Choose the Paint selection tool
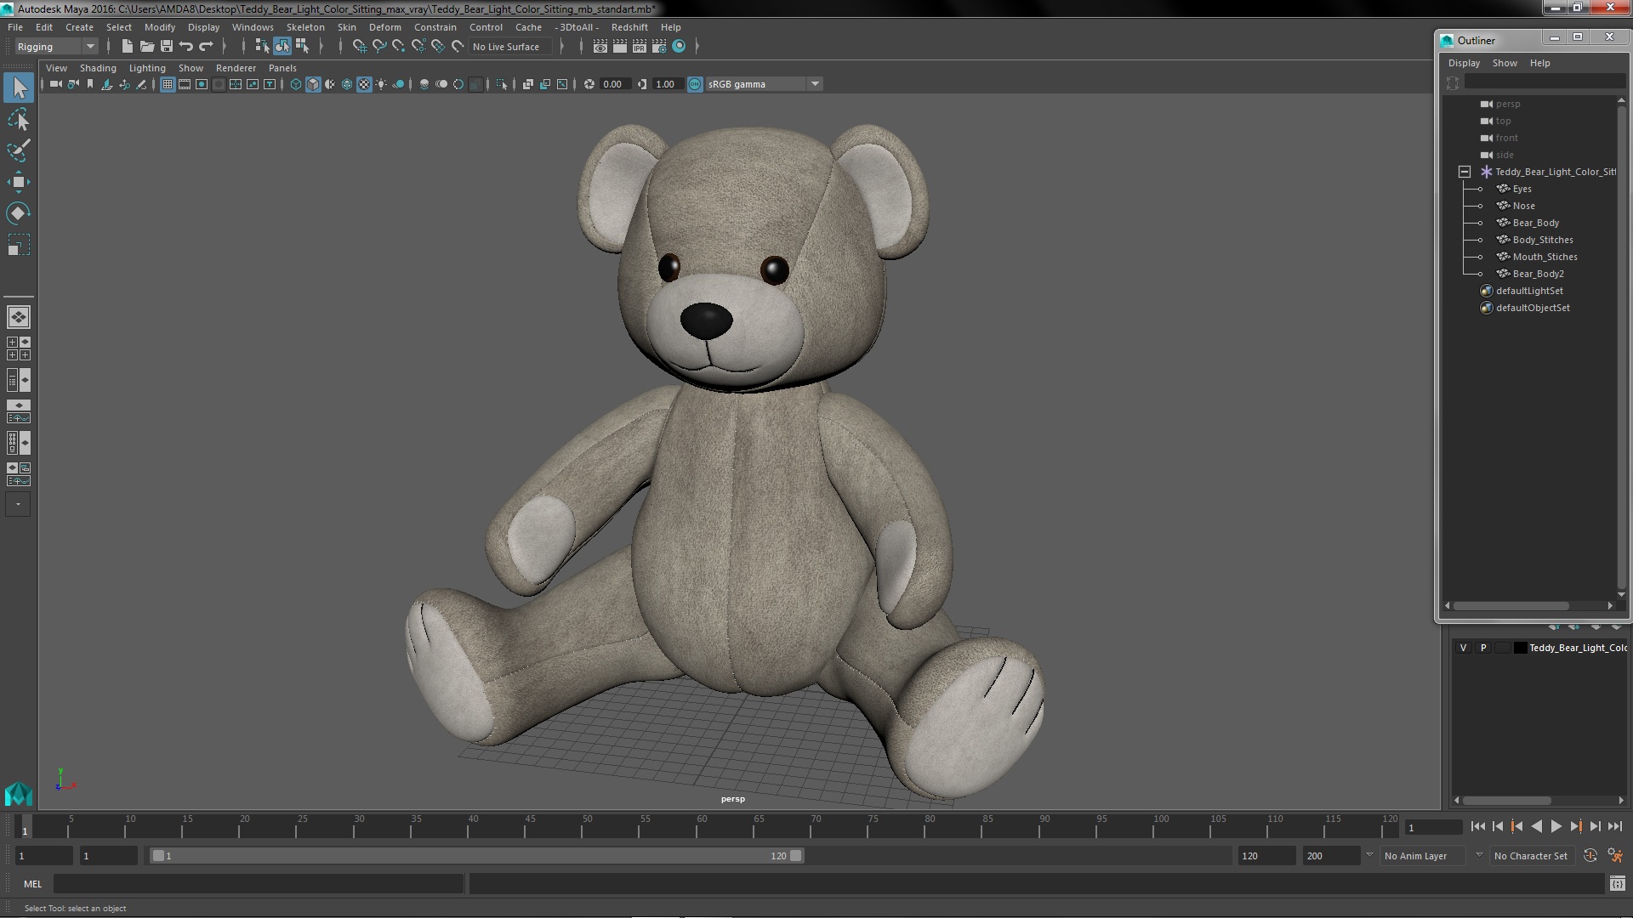Image resolution: width=1633 pixels, height=918 pixels. click(18, 150)
